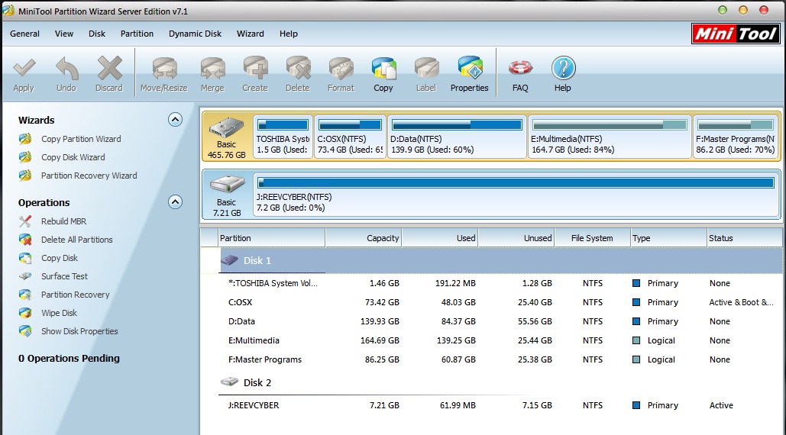Open the Disk menu

97,34
